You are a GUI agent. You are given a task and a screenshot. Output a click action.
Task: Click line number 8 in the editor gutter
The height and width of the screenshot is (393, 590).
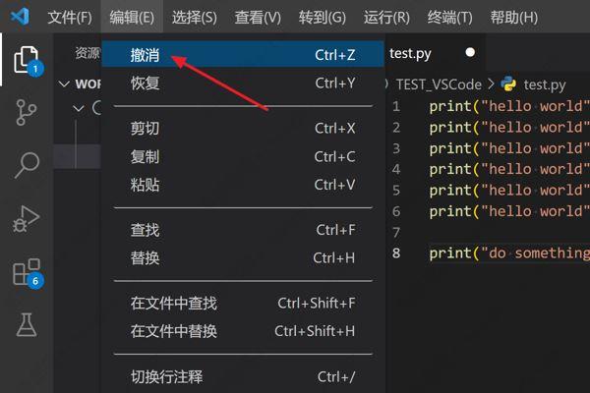coord(396,253)
